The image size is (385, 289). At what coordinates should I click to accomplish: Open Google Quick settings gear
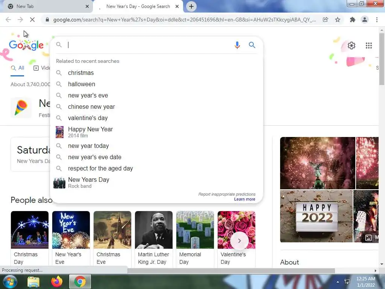[352, 46]
